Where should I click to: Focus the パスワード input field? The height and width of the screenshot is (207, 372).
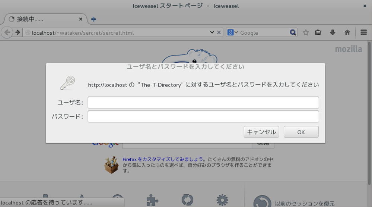(x=203, y=116)
